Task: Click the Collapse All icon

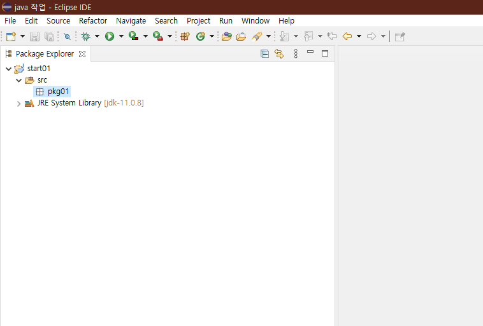Action: coord(264,54)
